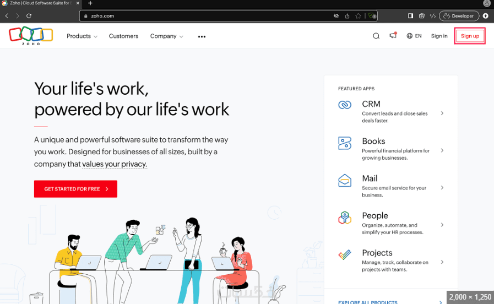Screen dimensions: 494x304
Task: Click the share icon in address bar
Action: [x=347, y=16]
